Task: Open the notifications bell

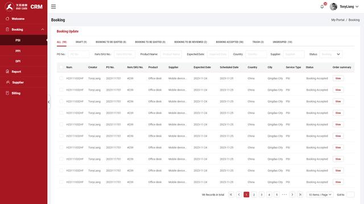Action: 322,7
